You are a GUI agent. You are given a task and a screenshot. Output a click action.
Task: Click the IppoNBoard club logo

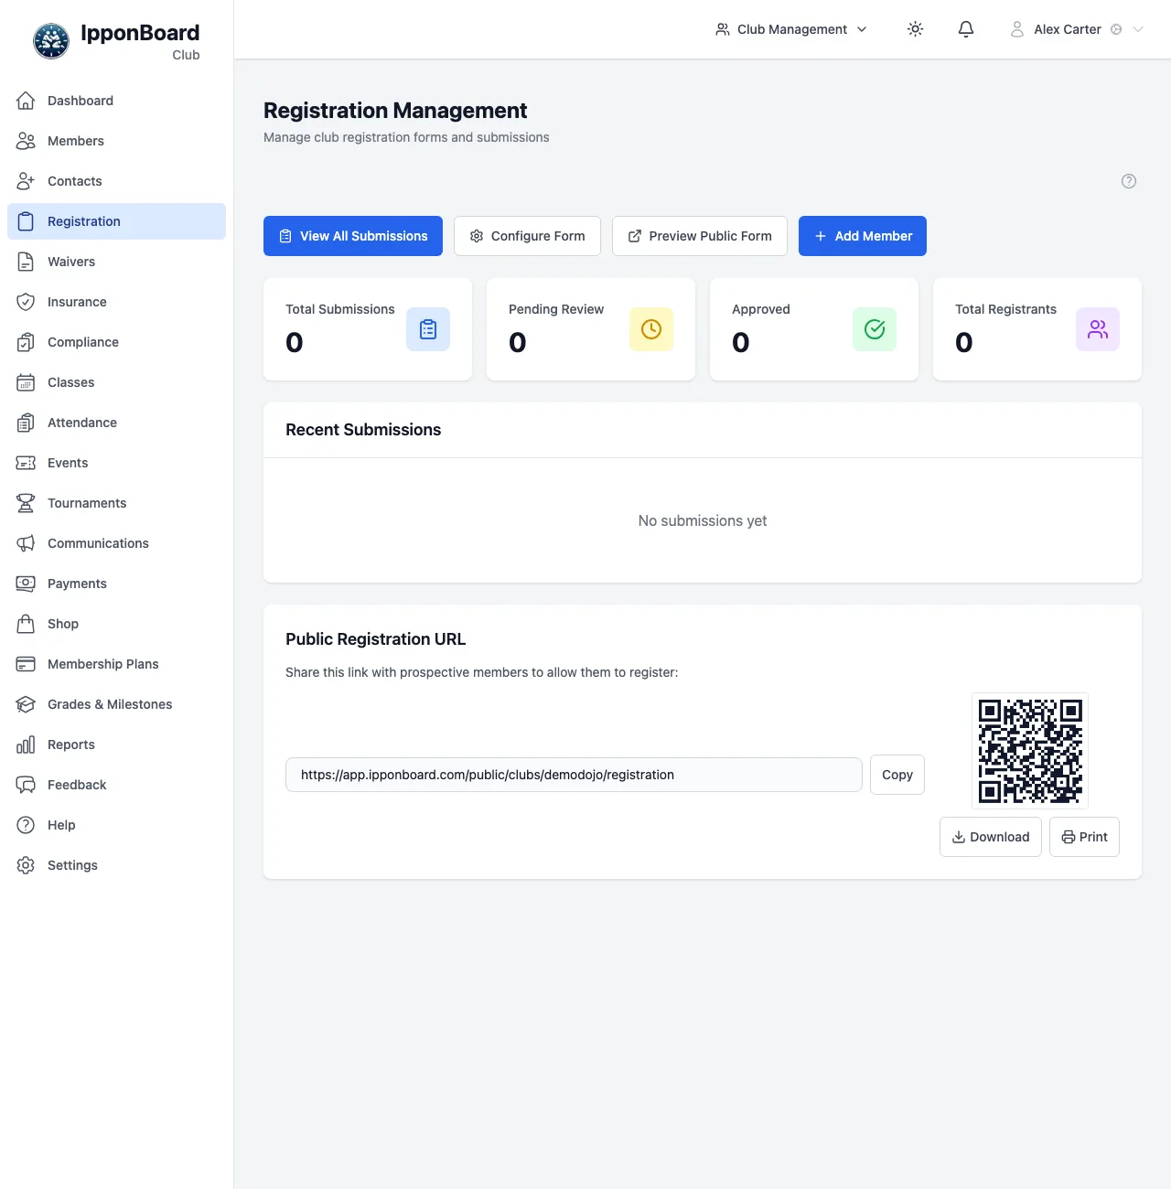[51, 41]
